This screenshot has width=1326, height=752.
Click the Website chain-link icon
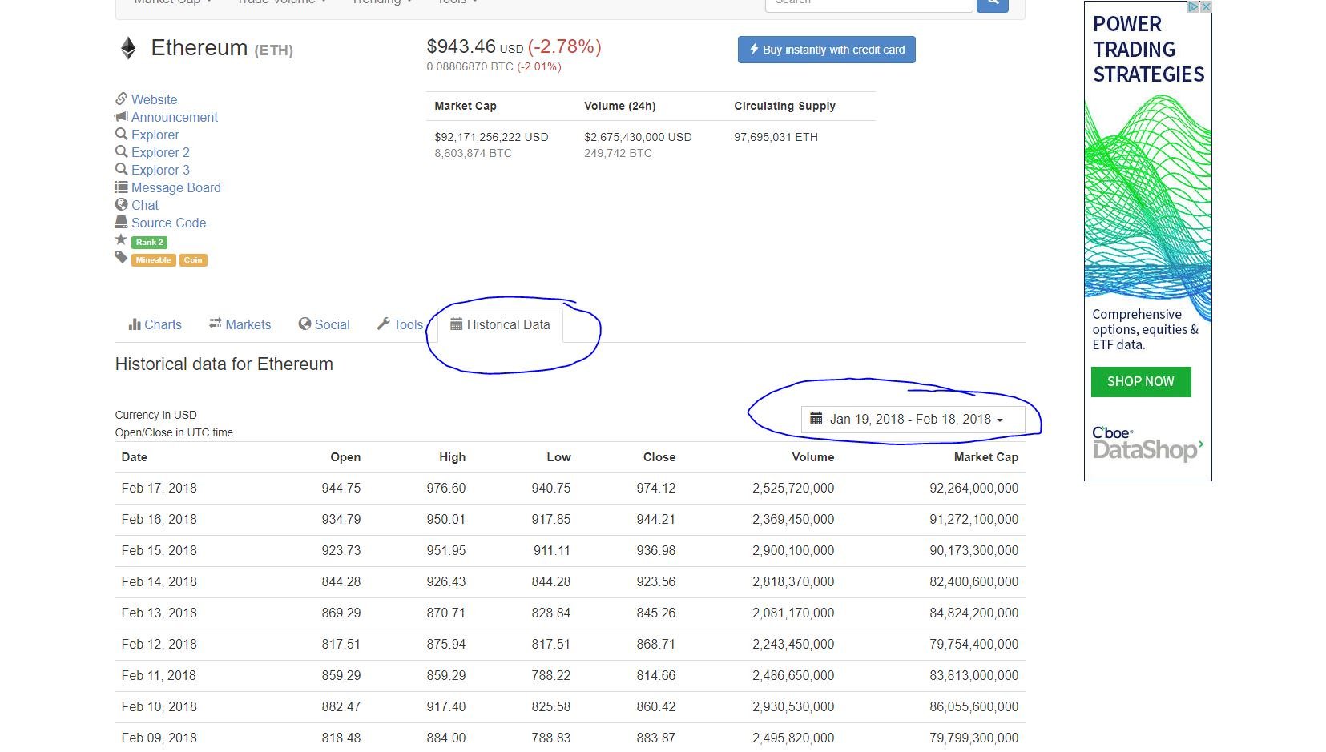pos(121,99)
